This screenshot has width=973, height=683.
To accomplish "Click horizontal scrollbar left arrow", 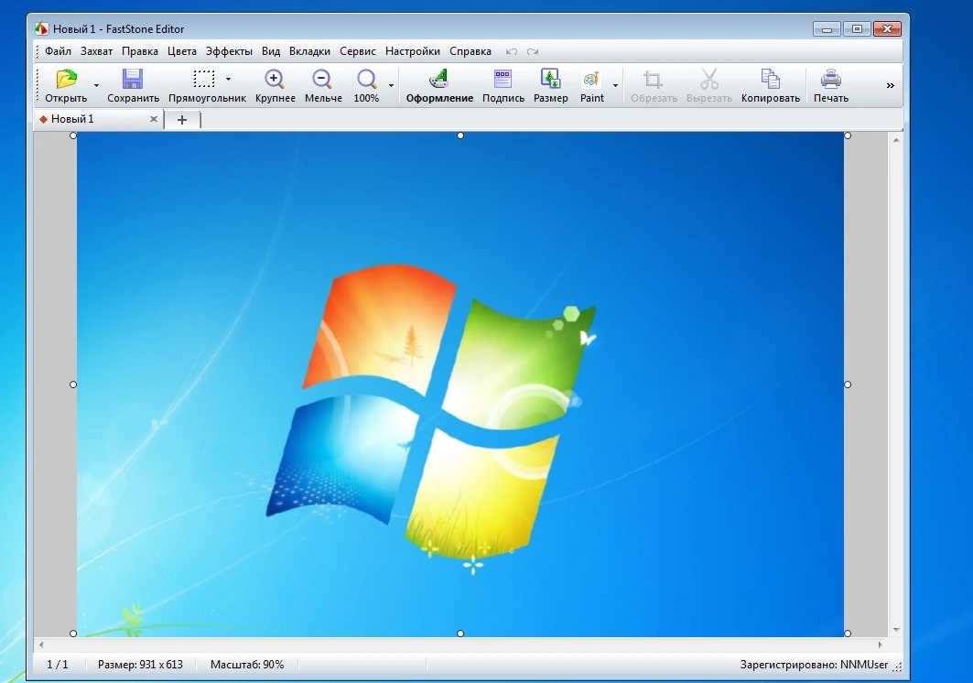I will [41, 645].
